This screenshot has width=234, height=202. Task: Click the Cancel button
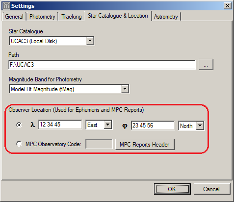[x=211, y=189]
